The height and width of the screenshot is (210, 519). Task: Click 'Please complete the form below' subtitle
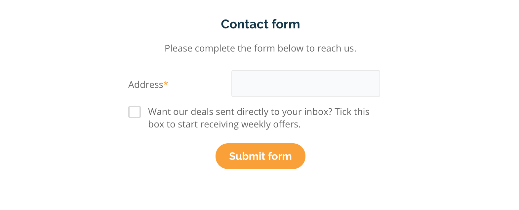(x=260, y=48)
